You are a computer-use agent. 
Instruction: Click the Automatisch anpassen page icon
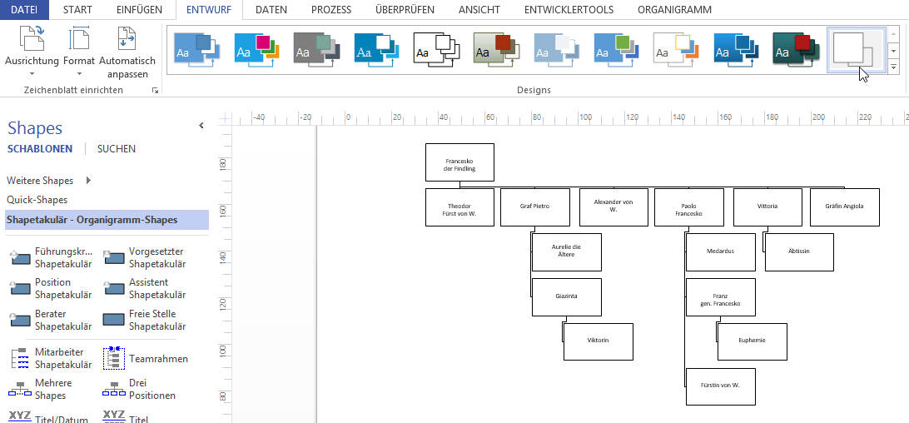coord(127,40)
